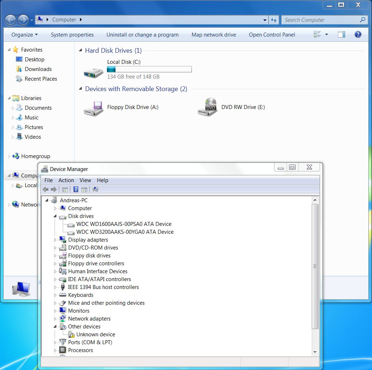Click Computer in the address bar breadcrumb
372x370 pixels.
(64, 20)
